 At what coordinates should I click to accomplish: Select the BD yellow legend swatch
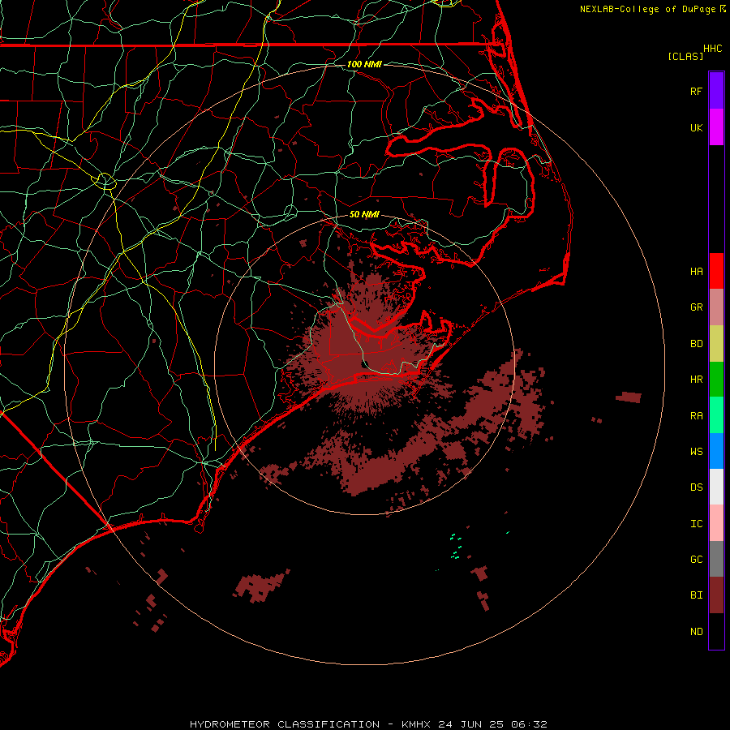click(716, 344)
